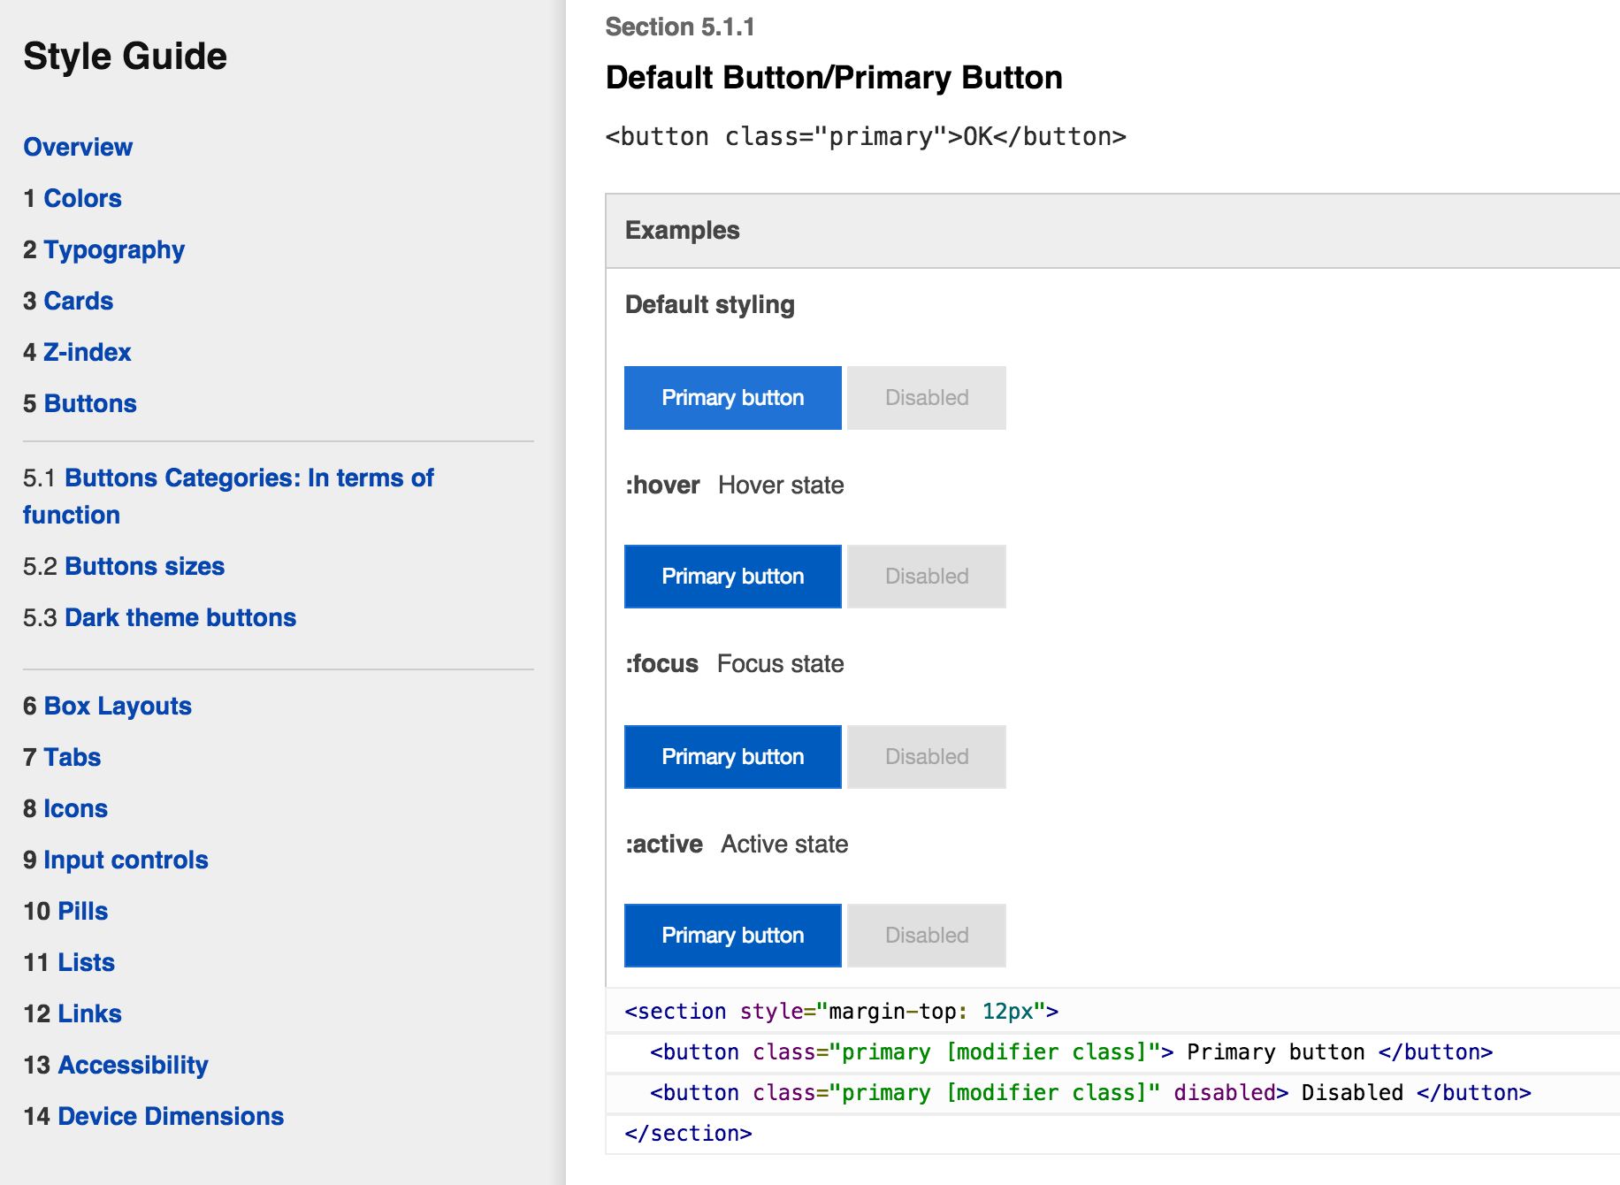1620x1185 pixels.
Task: Go to the 12 Links section
Action: click(73, 1013)
